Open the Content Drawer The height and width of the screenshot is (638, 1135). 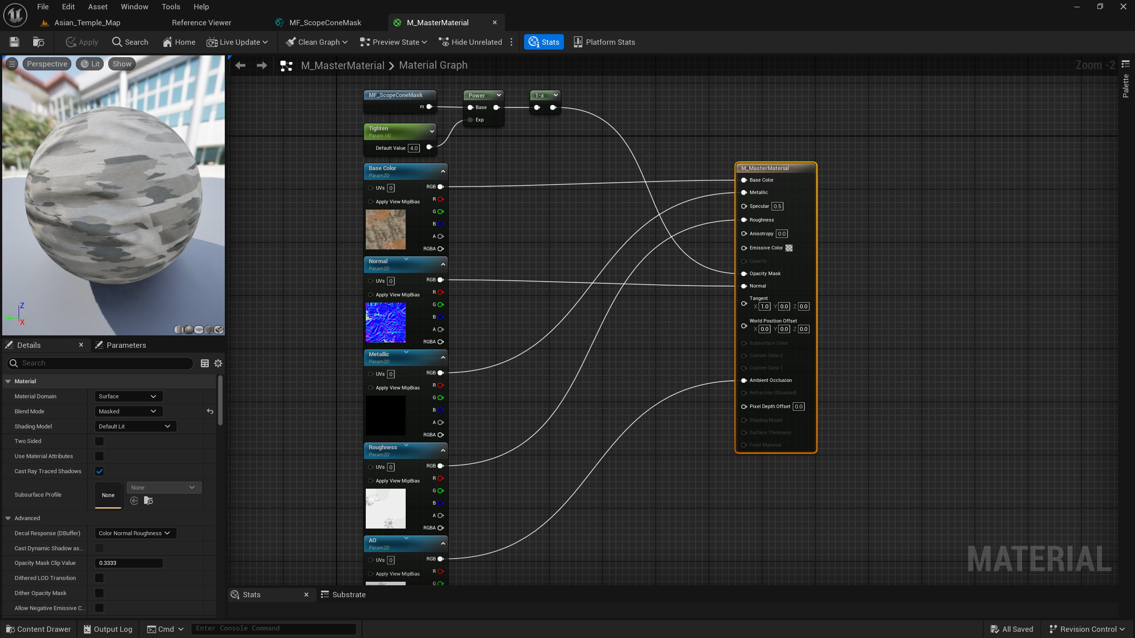click(x=39, y=629)
